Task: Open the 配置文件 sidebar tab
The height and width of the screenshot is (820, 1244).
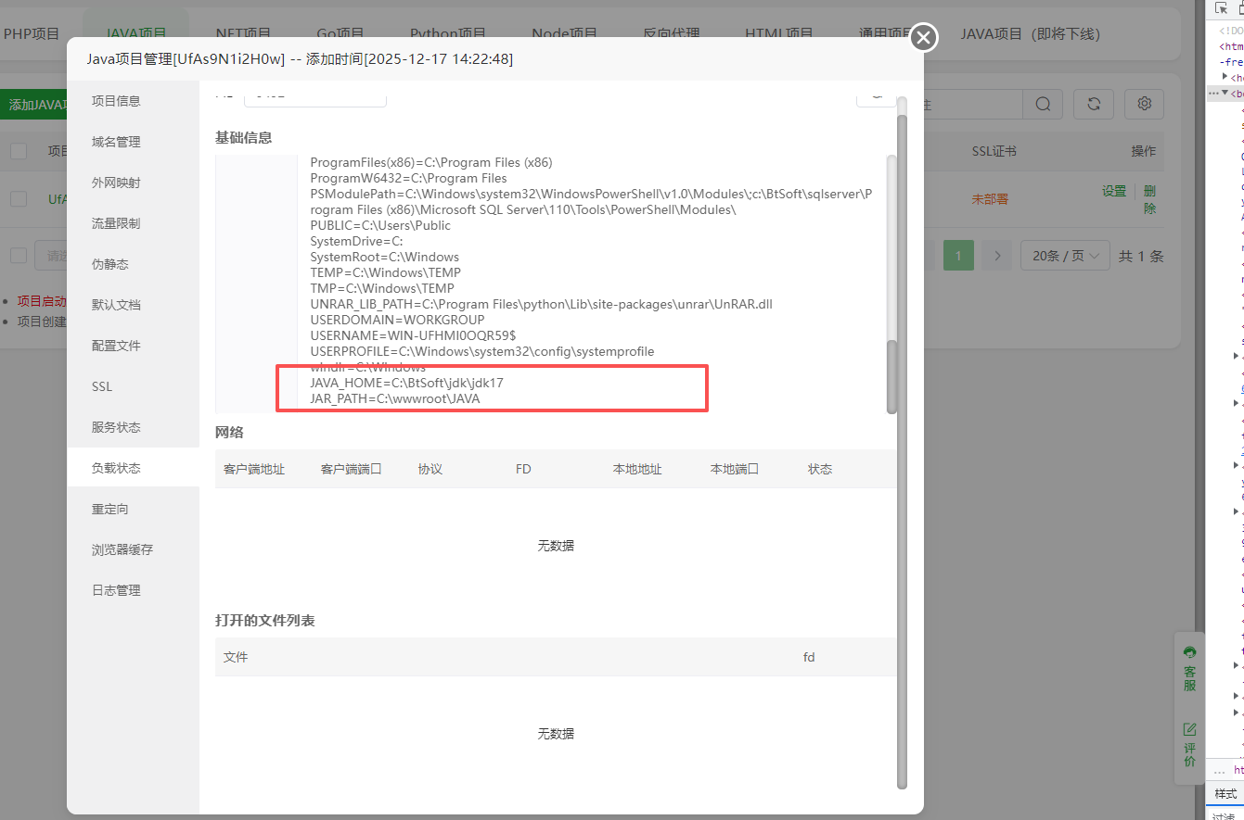Action: point(116,346)
